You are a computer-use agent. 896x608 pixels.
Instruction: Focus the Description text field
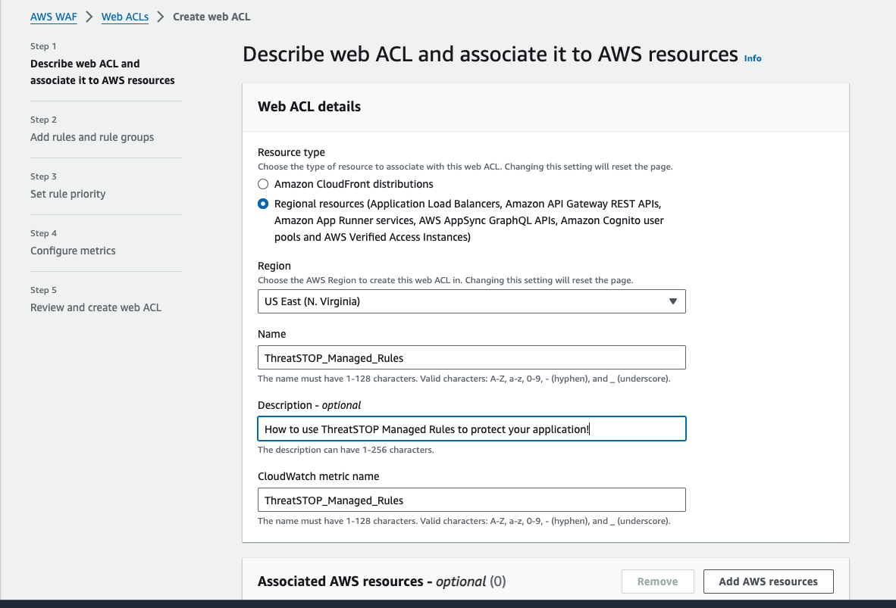pos(471,429)
